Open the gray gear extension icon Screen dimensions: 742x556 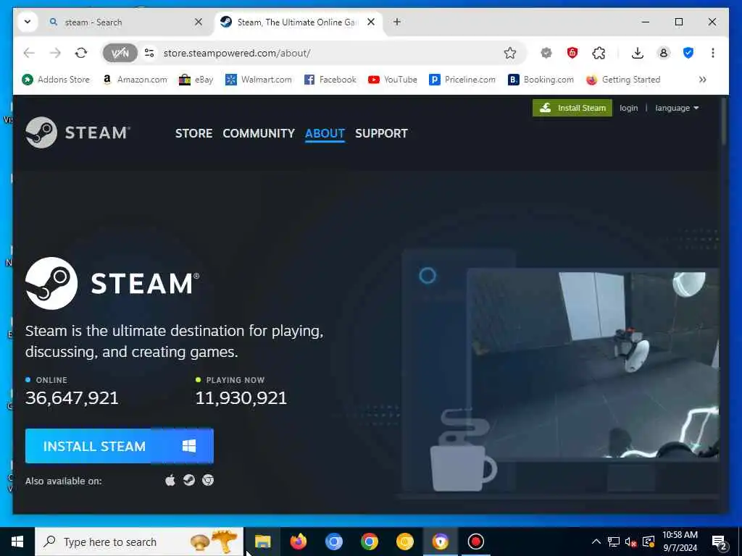coord(546,53)
